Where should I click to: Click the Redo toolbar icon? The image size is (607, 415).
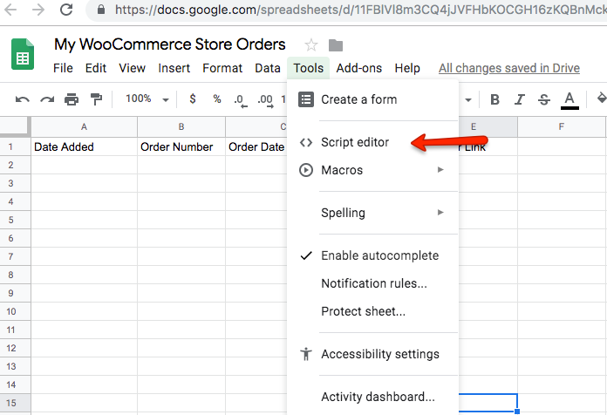(47, 99)
